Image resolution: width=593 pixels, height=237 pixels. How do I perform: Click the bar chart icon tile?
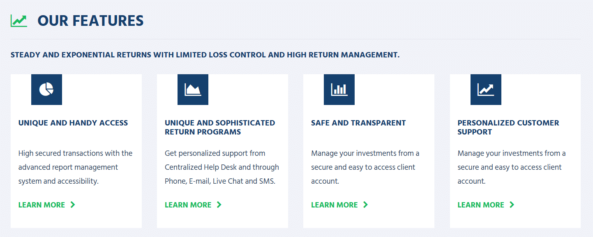pos(339,89)
